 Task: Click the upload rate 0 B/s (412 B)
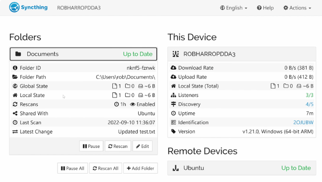point(299,77)
